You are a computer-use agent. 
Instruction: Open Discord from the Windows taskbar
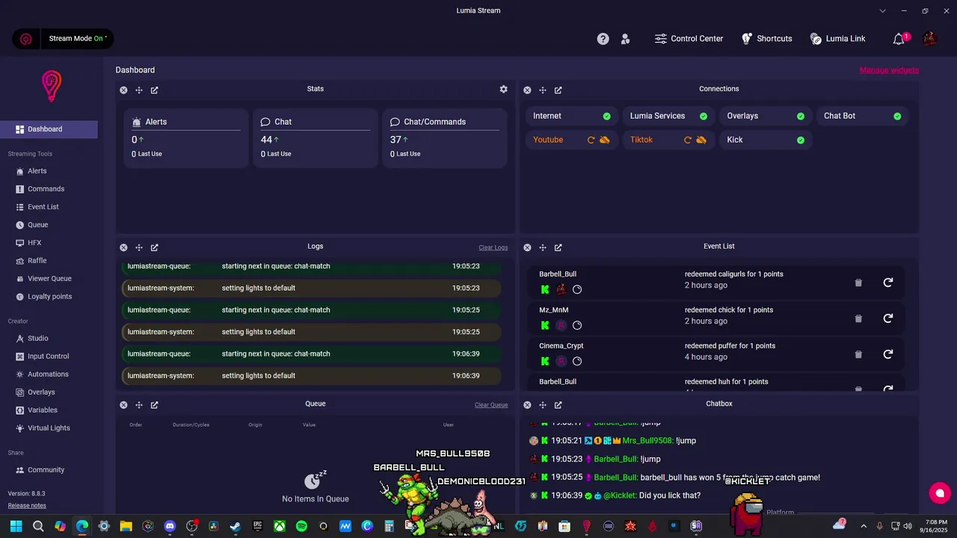tap(170, 526)
